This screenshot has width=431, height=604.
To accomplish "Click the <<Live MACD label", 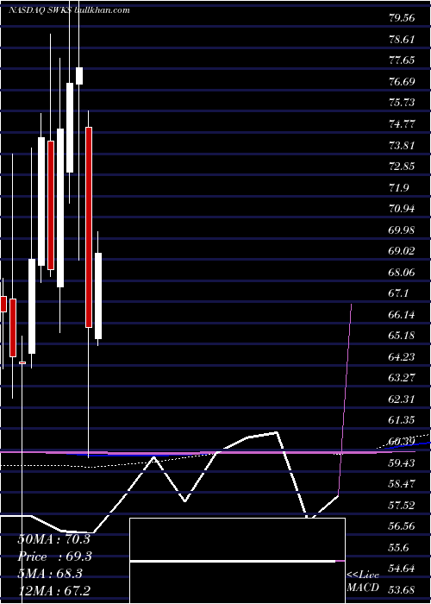I will pyautogui.click(x=363, y=581).
